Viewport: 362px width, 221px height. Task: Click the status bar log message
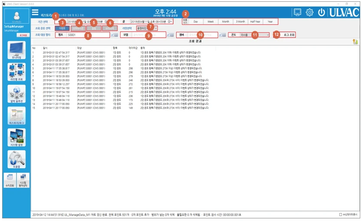pyautogui.click(x=137, y=215)
